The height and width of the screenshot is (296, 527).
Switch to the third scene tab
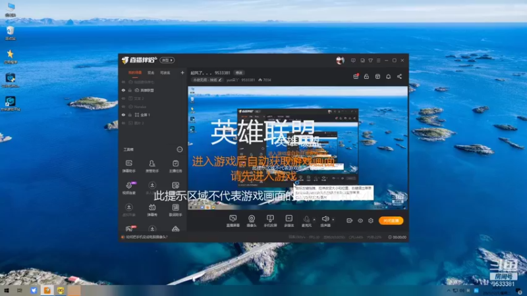coord(165,72)
